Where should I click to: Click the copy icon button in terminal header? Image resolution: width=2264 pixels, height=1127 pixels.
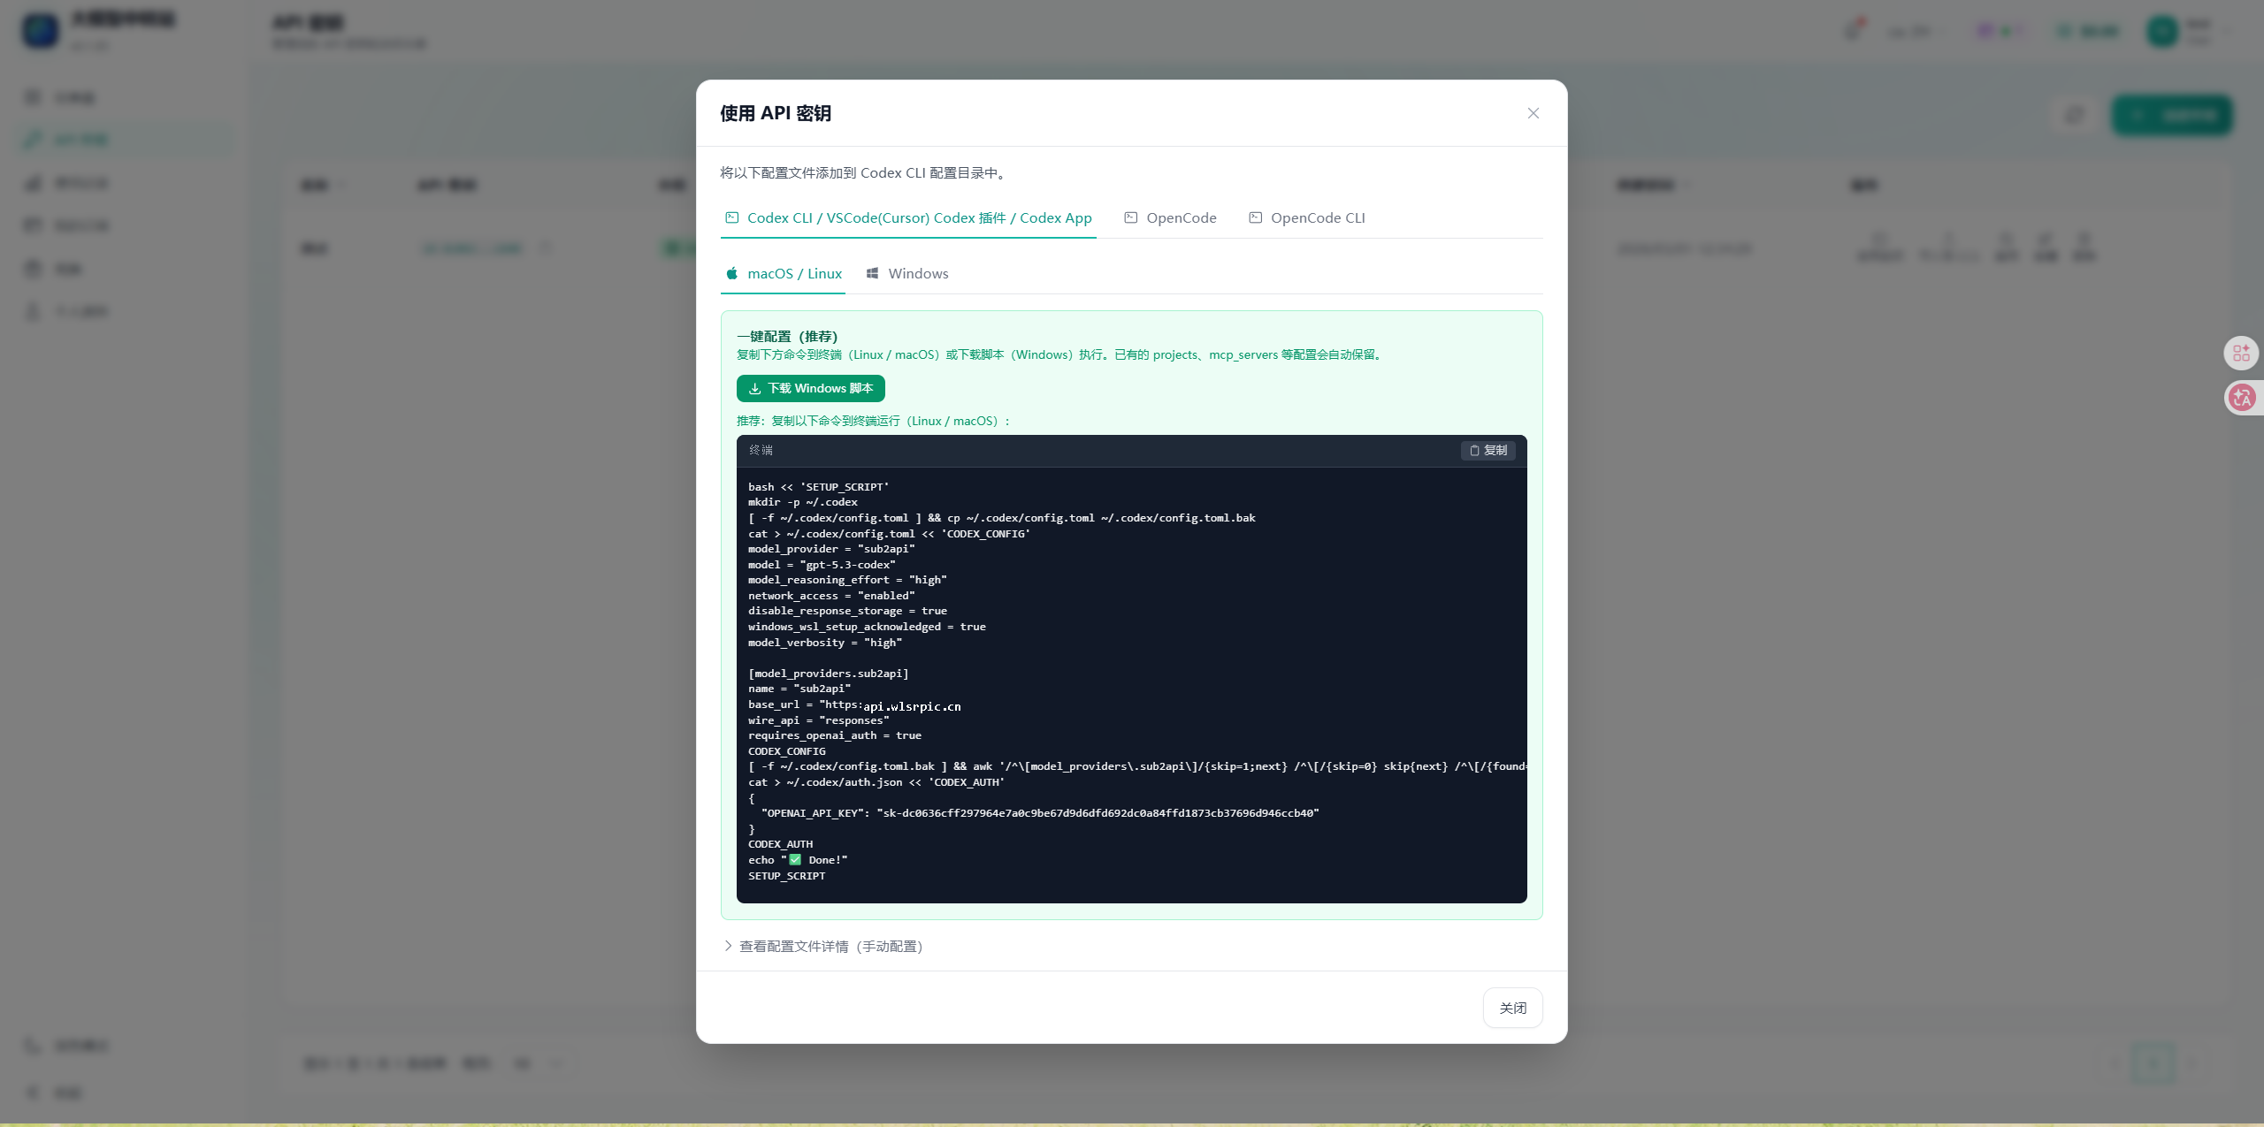click(x=1488, y=451)
